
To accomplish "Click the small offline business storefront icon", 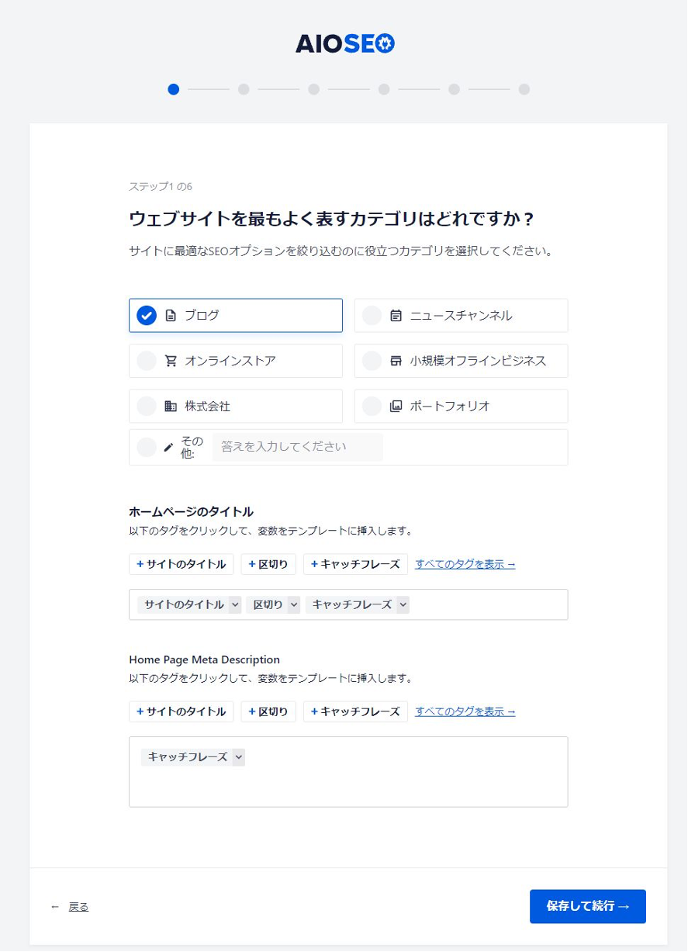I will 396,361.
